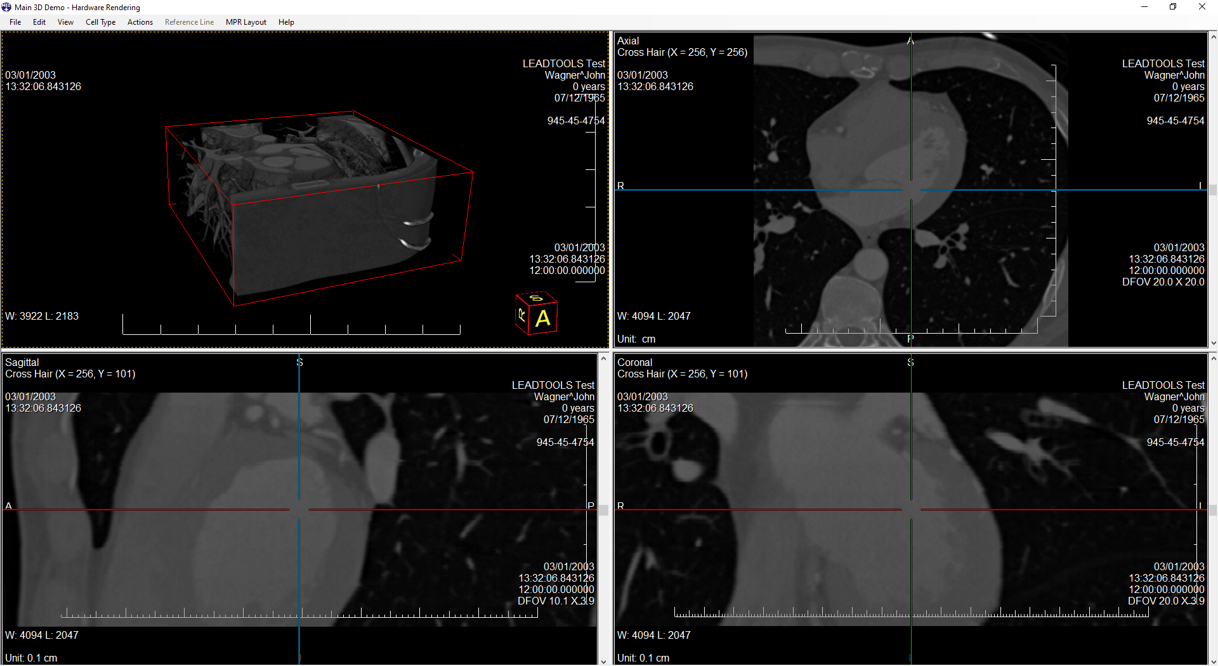Click the W: 4094 L: 2047 label in Axial view
This screenshot has width=1218, height=666.
tap(654, 315)
